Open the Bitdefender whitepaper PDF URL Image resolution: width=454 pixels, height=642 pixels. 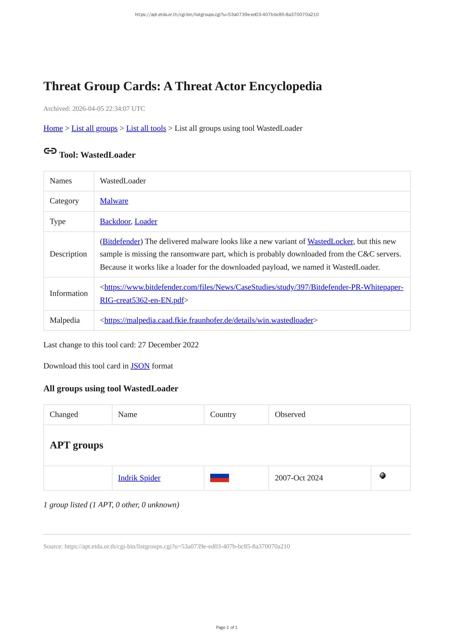coord(254,287)
